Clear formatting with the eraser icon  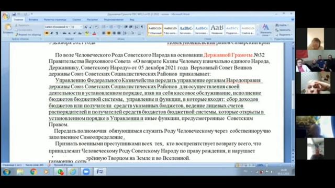click(96, 27)
